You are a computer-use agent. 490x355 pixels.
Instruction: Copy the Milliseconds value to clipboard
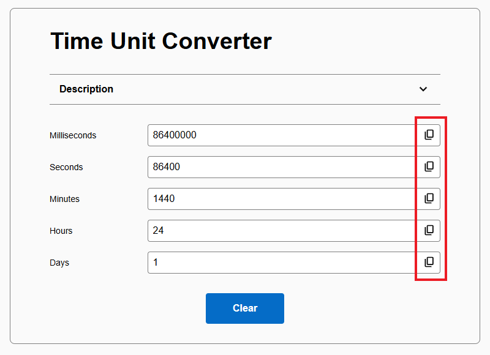(x=429, y=135)
